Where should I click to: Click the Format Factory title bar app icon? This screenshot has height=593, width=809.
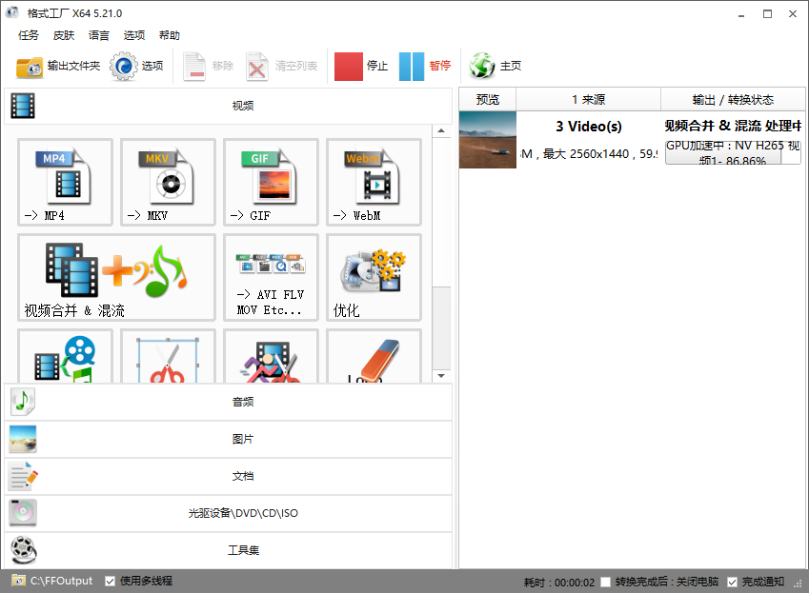coord(13,12)
